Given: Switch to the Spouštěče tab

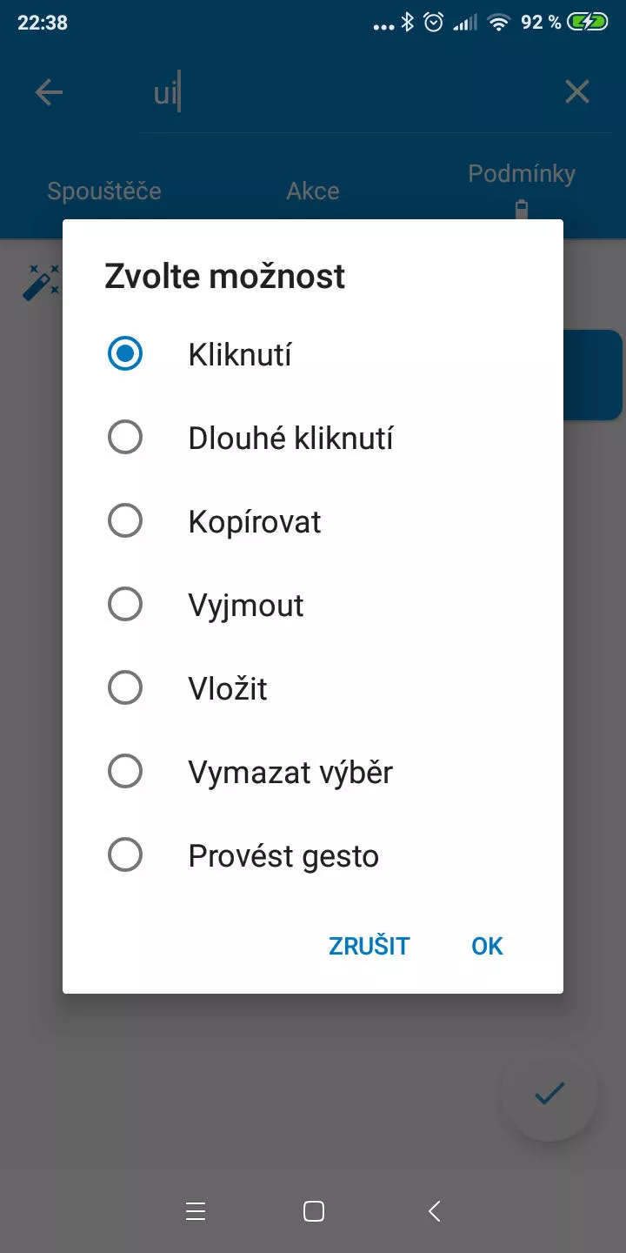Looking at the screenshot, I should click(104, 191).
